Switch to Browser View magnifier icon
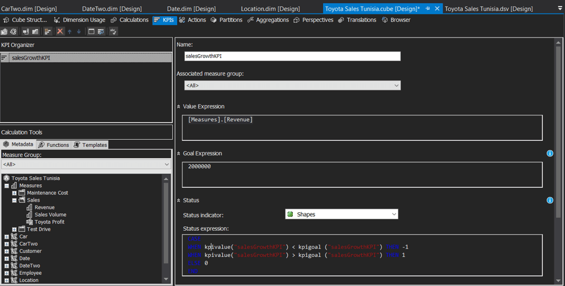Viewport: 565px width, 286px height. pyautogui.click(x=101, y=32)
